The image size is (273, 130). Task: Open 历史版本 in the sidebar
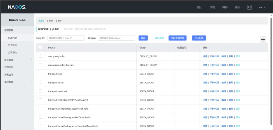pos(13,45)
